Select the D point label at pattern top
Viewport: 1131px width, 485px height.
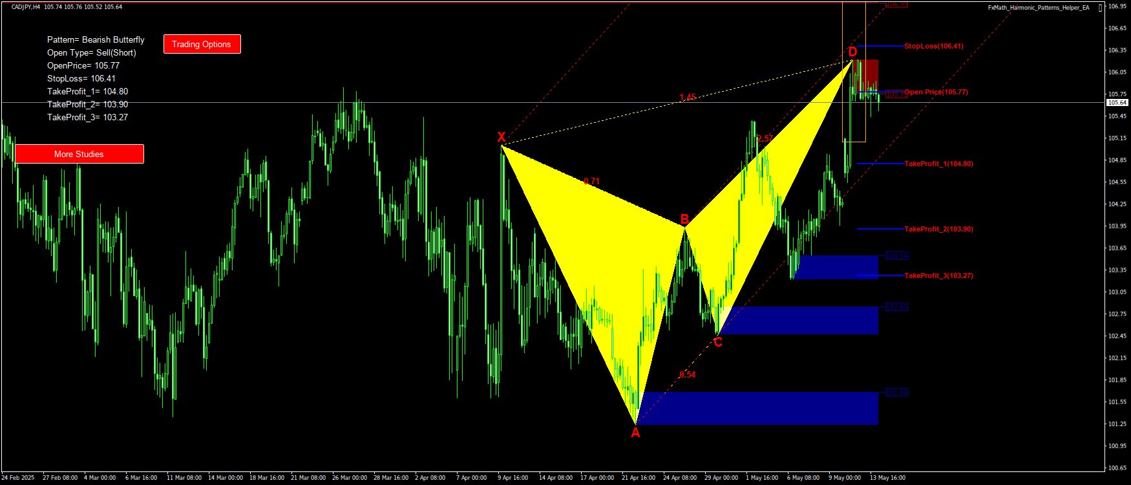852,52
